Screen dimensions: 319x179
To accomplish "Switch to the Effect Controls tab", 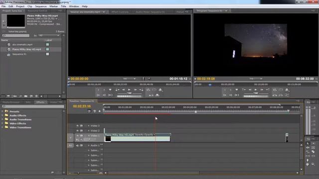I will 120,12.
